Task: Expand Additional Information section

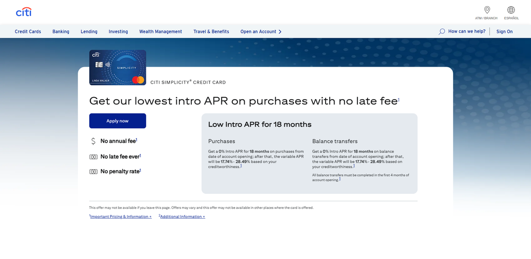Action: coord(182,217)
